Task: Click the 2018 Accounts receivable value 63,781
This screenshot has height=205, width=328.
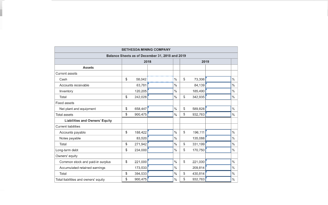Action: point(141,85)
